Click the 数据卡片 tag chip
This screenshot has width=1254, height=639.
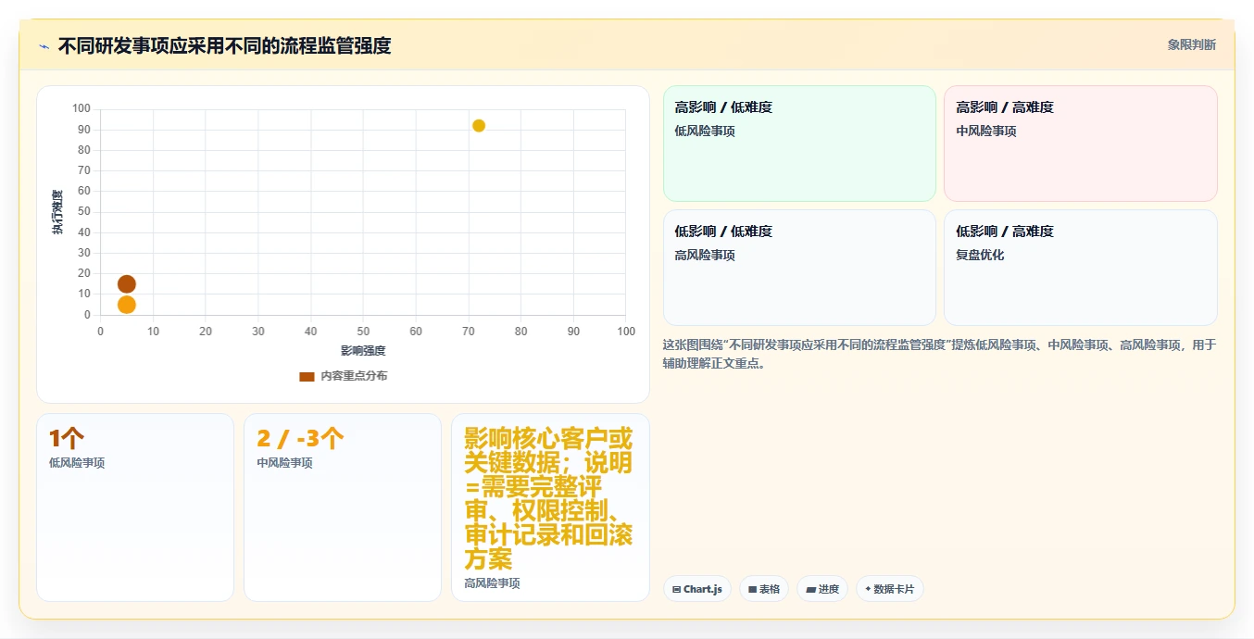[x=890, y=589]
